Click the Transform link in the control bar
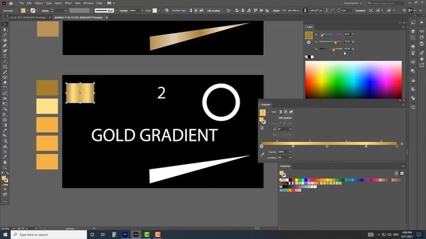 (x=360, y=11)
